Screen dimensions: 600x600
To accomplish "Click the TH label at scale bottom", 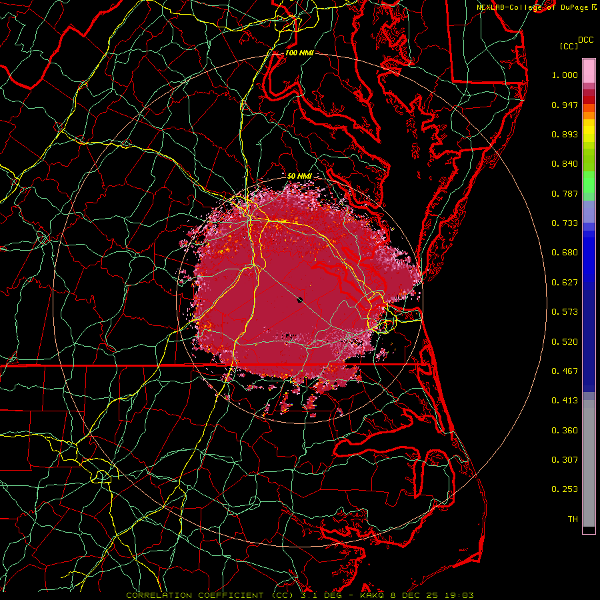I will coord(573,519).
